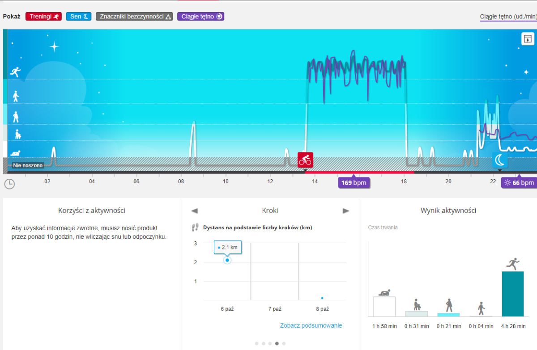Open Zobacz podsumowanie link
537x350 pixels.
(311, 325)
